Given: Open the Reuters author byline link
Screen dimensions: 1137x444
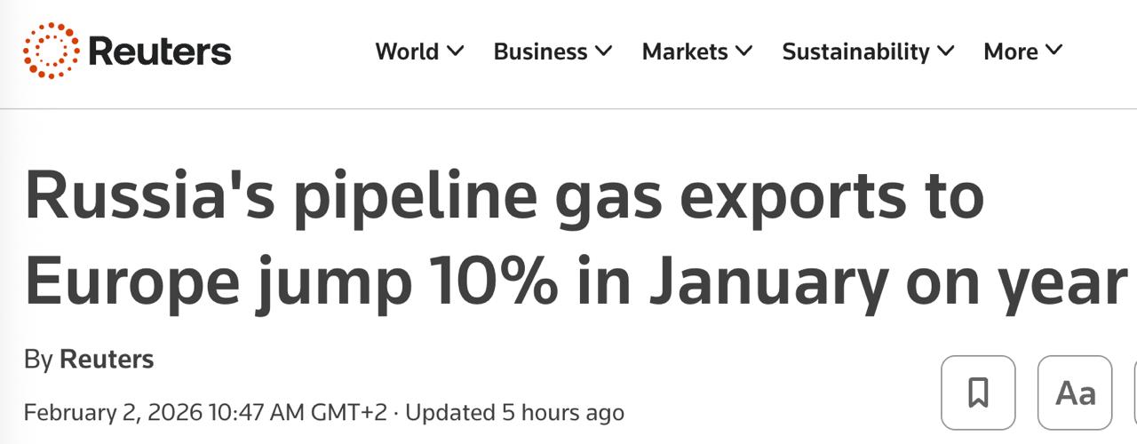Looking at the screenshot, I should coord(107,360).
